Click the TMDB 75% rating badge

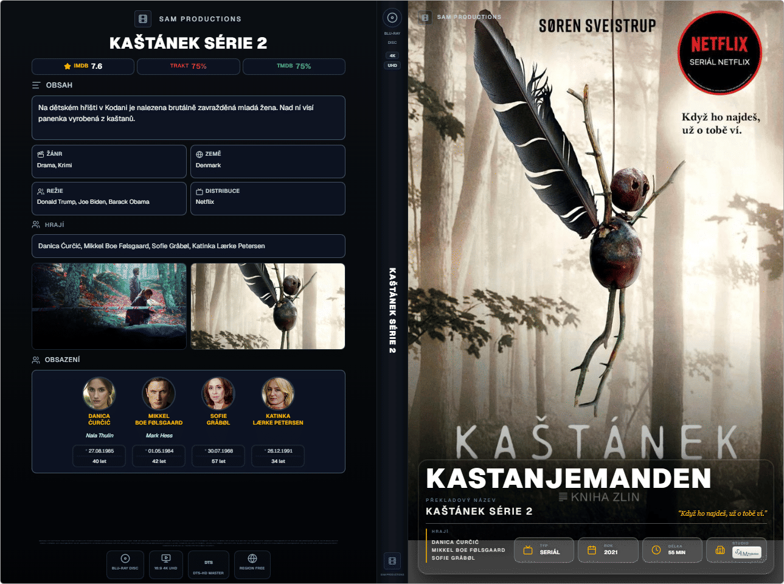pyautogui.click(x=294, y=66)
